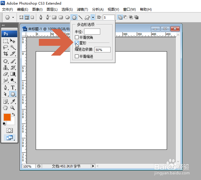Select the Healing Brush tool
Image resolution: width=201 pixels, height=180 pixels.
(x=5, y=61)
